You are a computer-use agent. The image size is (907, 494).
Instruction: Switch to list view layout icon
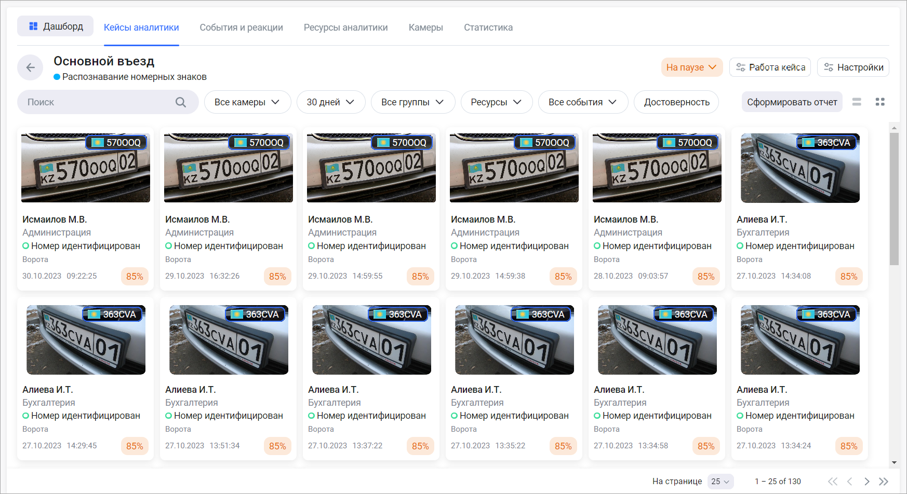point(857,102)
